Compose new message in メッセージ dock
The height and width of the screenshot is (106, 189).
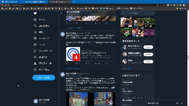(x=177, y=103)
